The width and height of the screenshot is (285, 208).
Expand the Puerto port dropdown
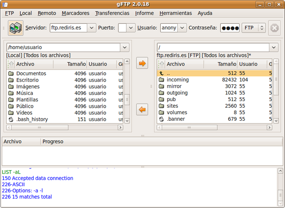point(131,28)
